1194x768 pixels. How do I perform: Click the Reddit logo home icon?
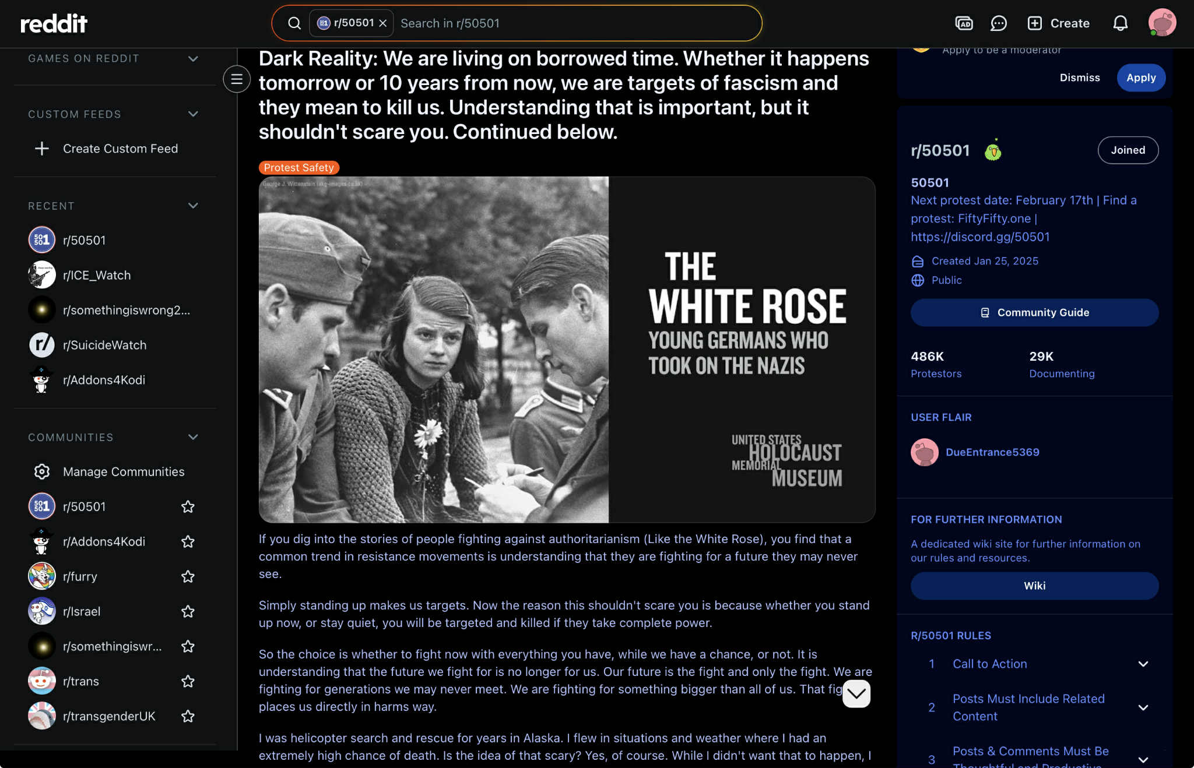click(54, 23)
